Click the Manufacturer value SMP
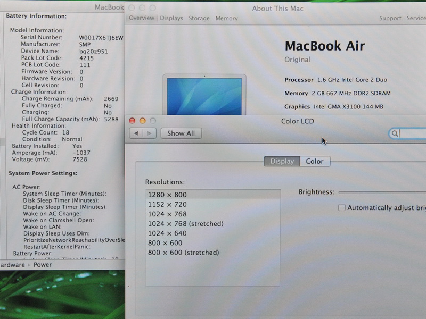This screenshot has width=426, height=319. pyautogui.click(x=85, y=44)
